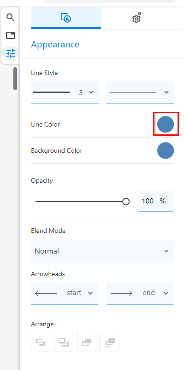The width and height of the screenshot is (184, 370).
Task: Switch to the Appearance tab icon
Action: [66, 18]
